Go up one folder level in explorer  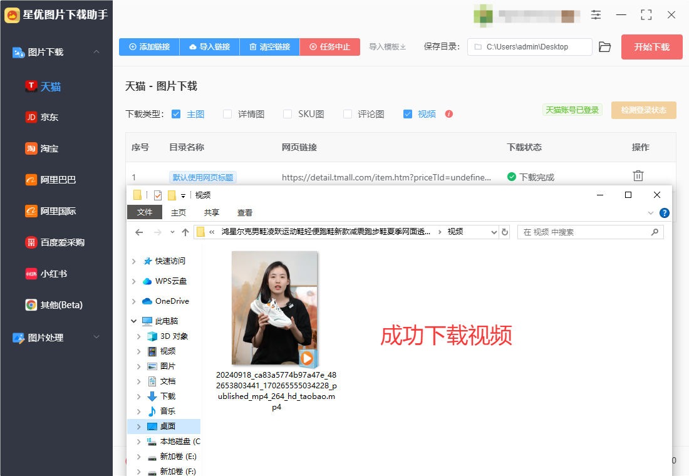[185, 232]
